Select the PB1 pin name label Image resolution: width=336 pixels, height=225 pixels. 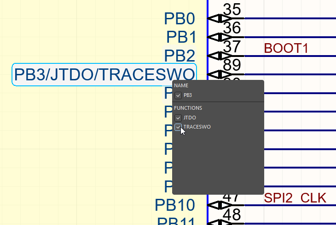click(180, 37)
